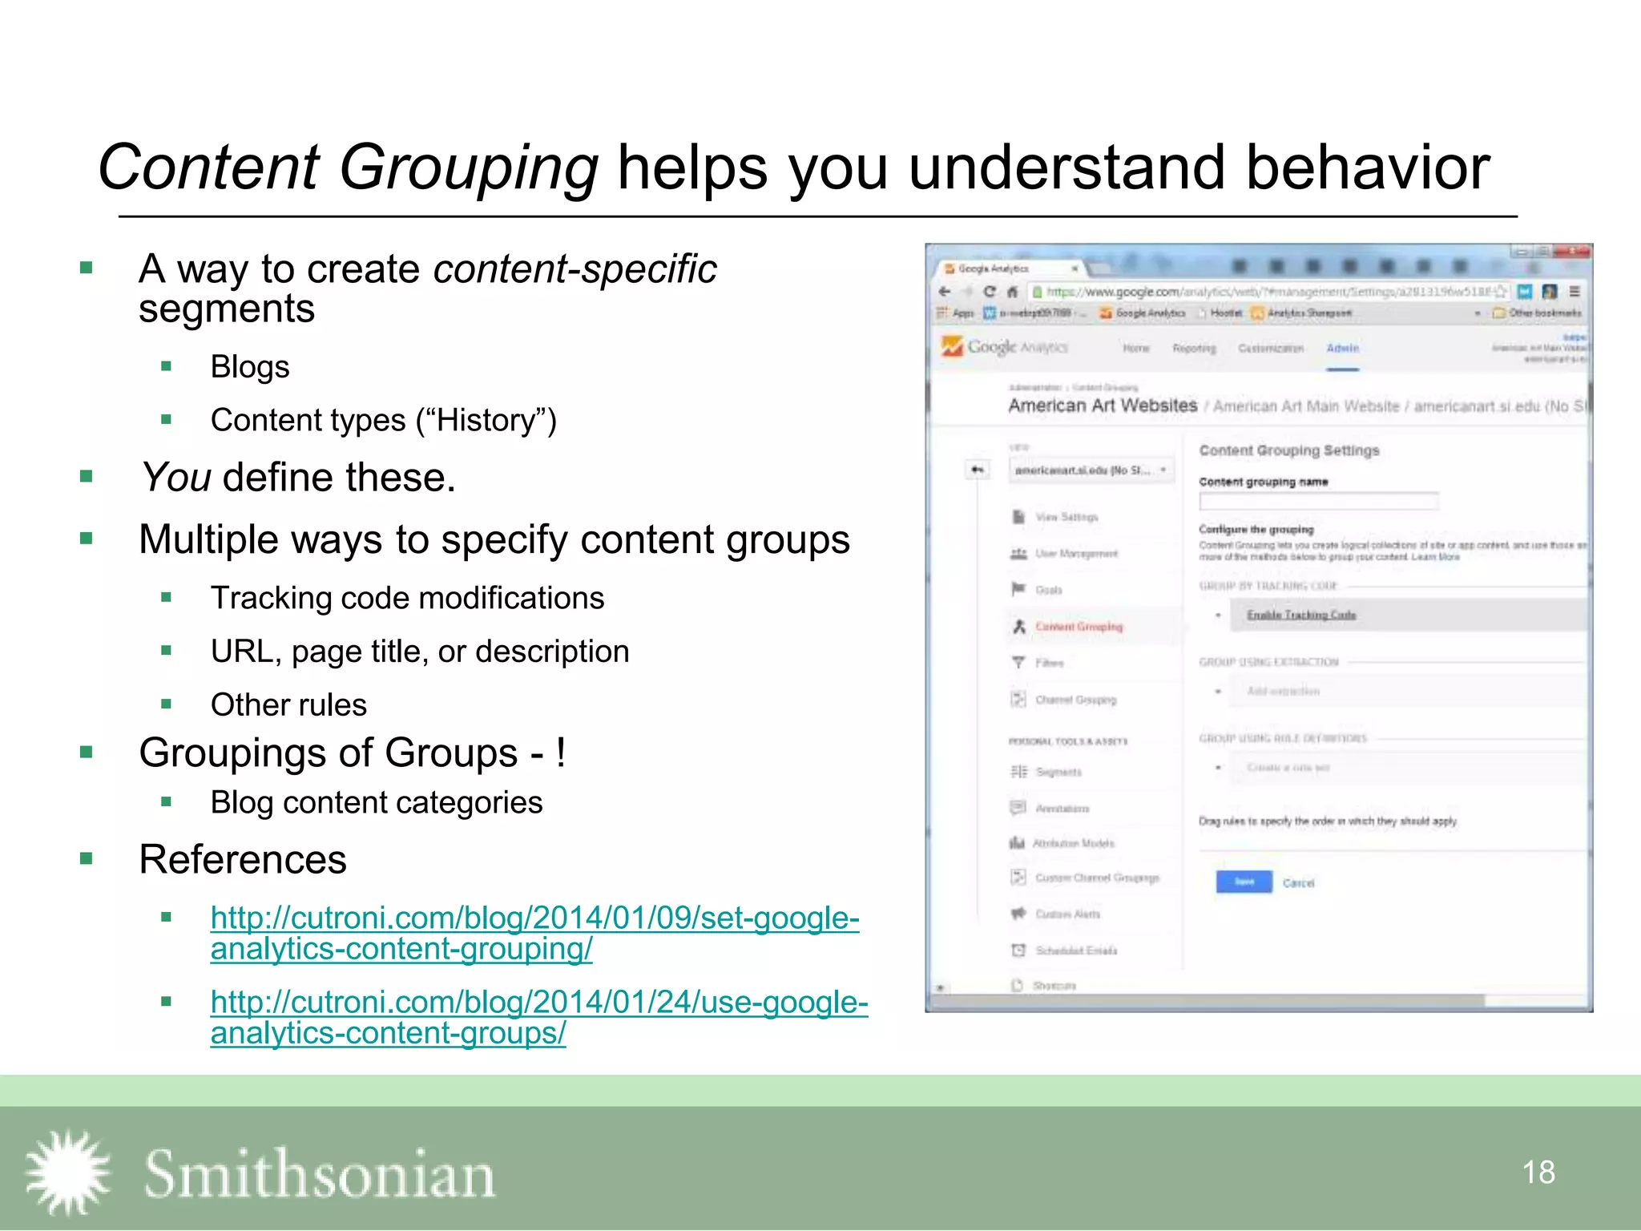Click the Google Analytics logo
Viewport: 1641px width, 1231px height.
1004,347
